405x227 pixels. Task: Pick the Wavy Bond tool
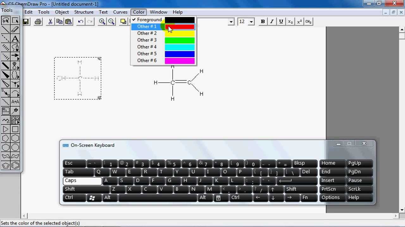(6, 102)
